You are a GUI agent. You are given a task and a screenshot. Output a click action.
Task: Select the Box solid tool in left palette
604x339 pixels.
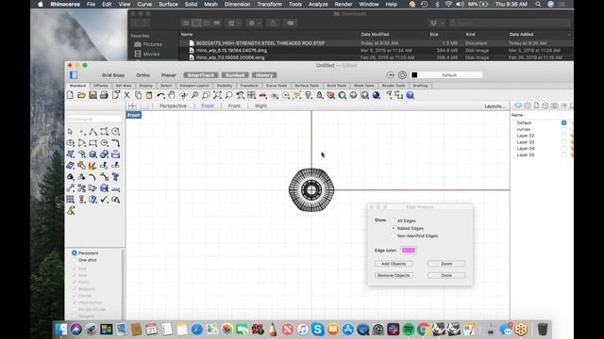pos(92,154)
